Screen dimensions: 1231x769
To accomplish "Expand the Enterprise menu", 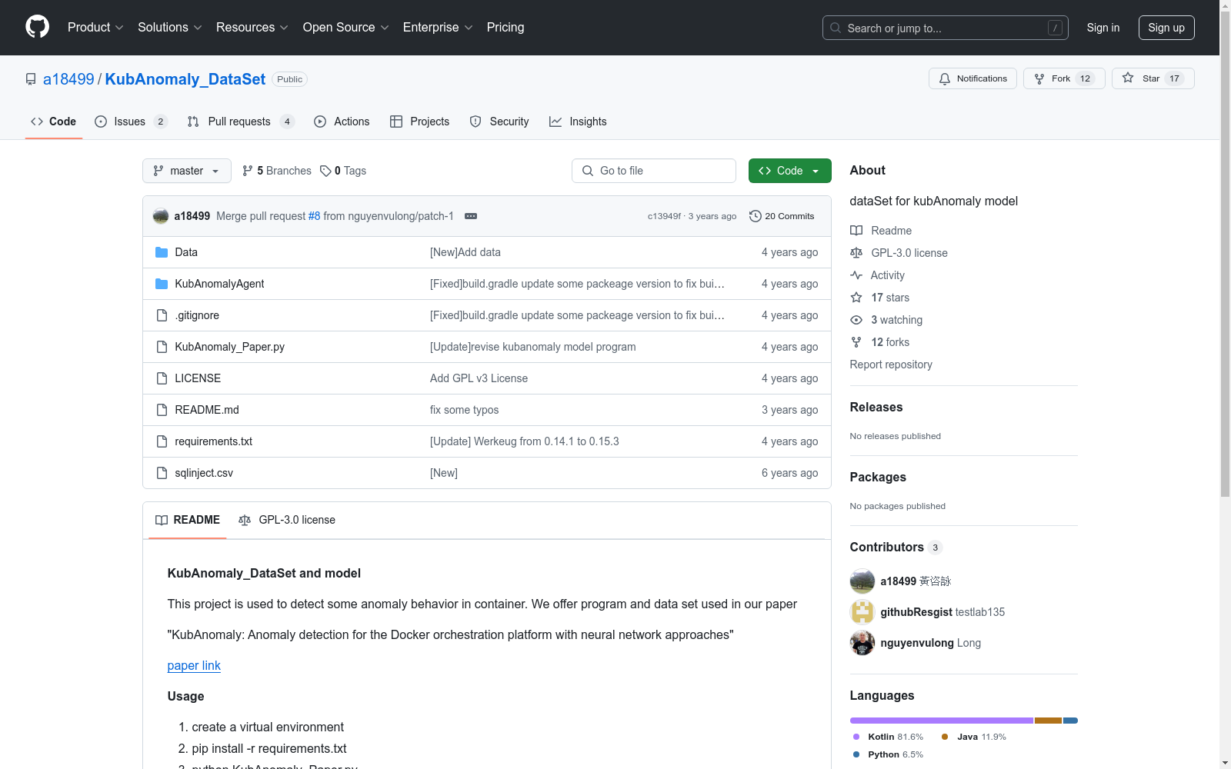I will coord(438,28).
